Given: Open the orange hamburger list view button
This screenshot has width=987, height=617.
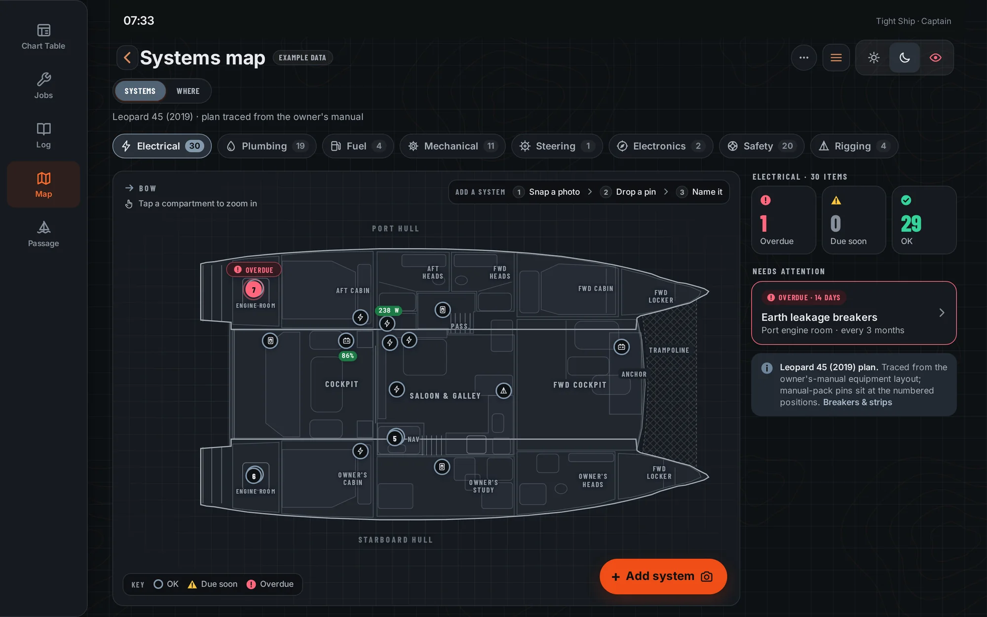Looking at the screenshot, I should [x=836, y=58].
